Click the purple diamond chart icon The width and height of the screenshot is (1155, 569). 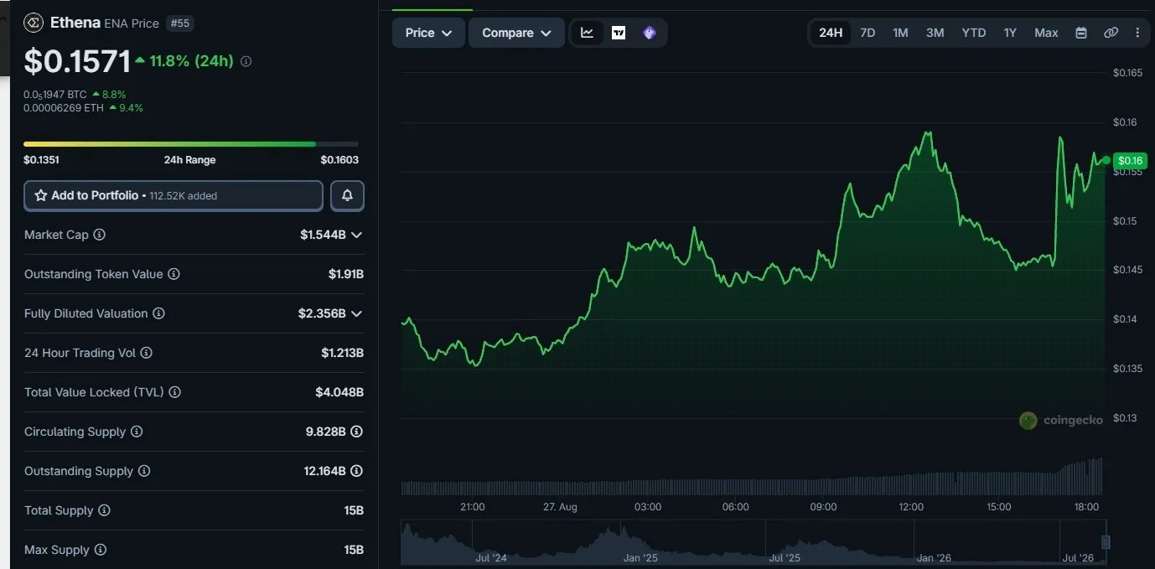[x=650, y=33]
